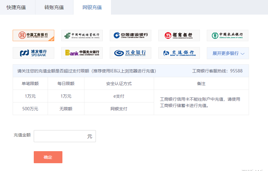Select China Everbright Bank logo
Screen dimensions: 268x171
coord(82,53)
